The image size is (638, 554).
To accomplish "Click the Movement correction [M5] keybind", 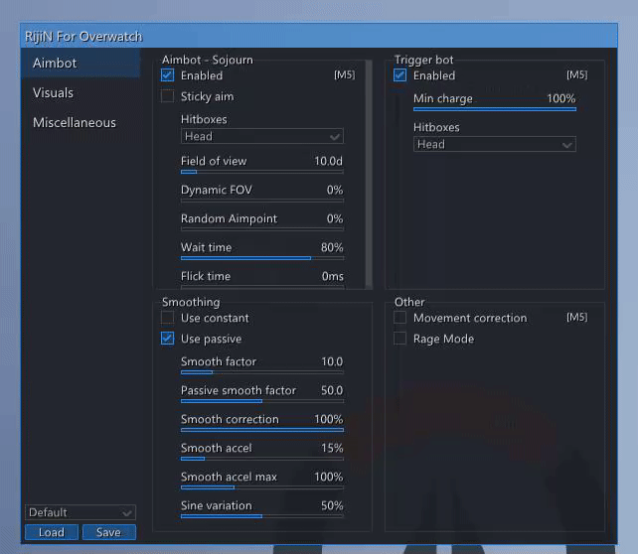I will [577, 317].
